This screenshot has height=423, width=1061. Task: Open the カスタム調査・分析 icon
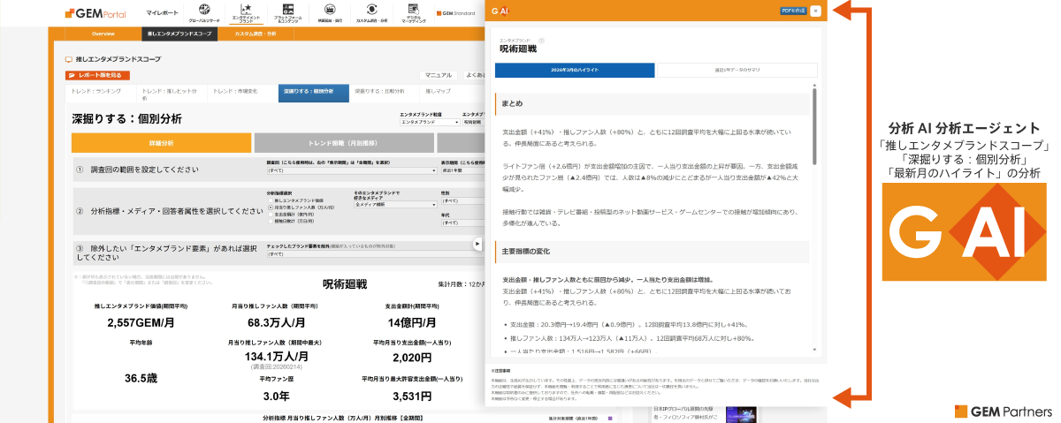(x=371, y=10)
